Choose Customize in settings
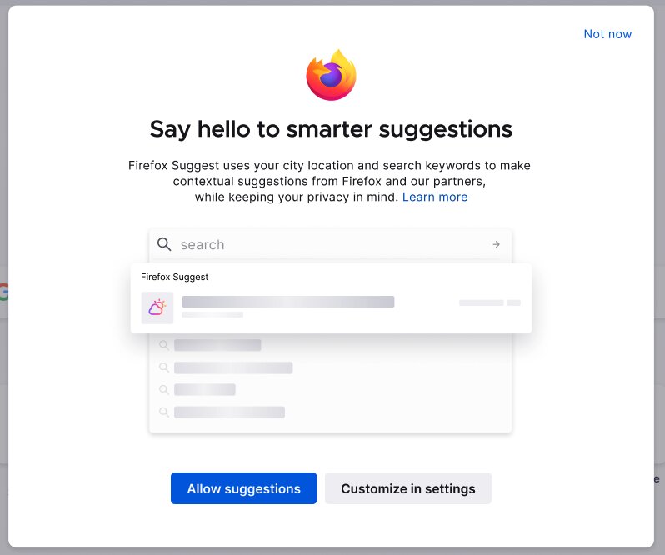This screenshot has height=555, width=665. pyautogui.click(x=408, y=488)
